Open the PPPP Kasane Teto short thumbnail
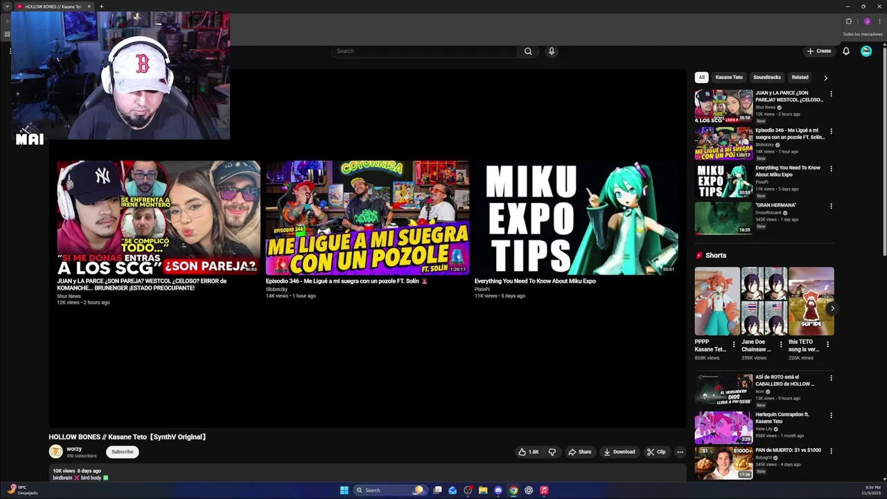Screen dimensions: 887x499 coord(717,301)
